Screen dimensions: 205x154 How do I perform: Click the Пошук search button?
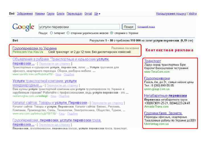[129, 27]
